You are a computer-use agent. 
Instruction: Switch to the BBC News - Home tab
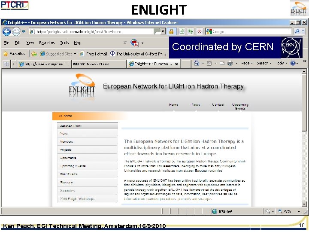tap(99, 64)
